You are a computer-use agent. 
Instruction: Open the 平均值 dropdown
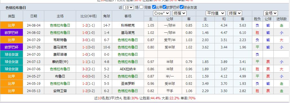(x=216, y=13)
